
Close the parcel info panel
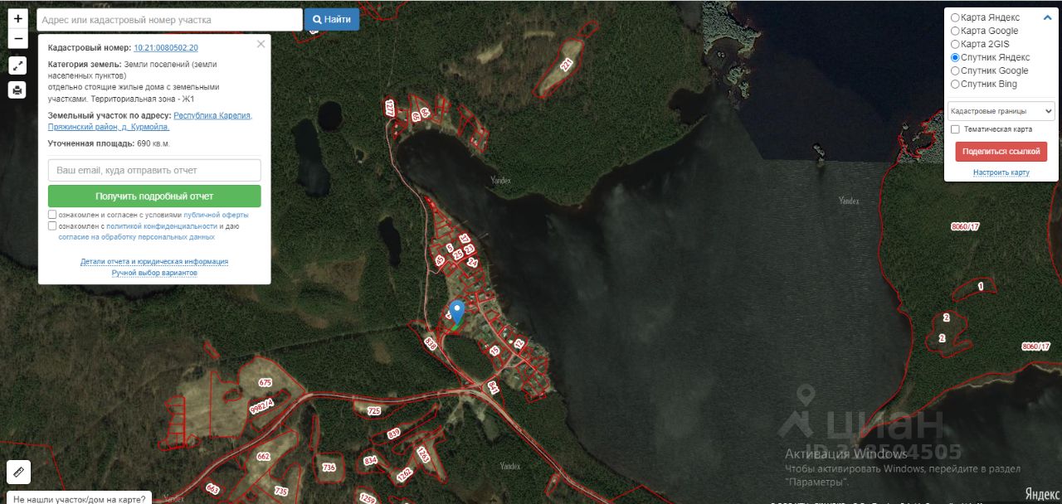tap(261, 44)
